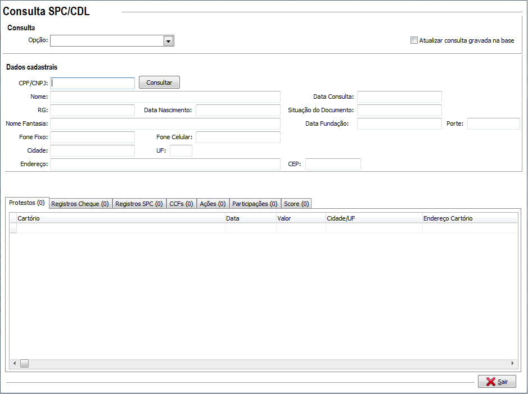This screenshot has width=528, height=394.
Task: Open the Registros SPC tab
Action: 139,204
